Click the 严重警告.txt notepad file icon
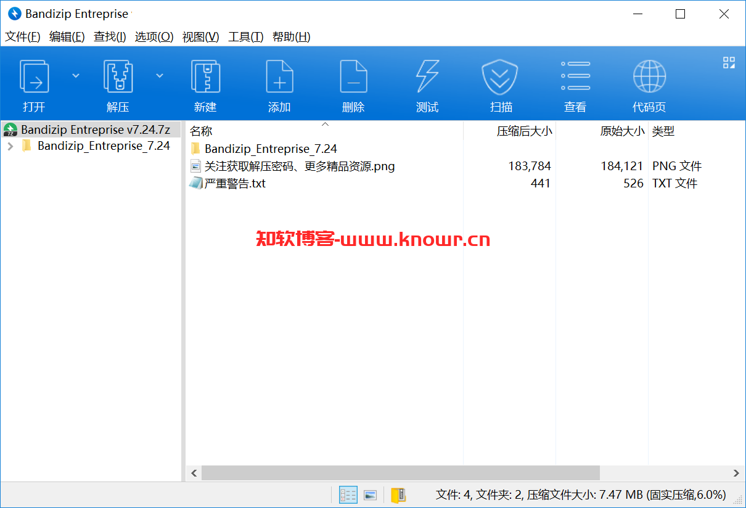The height and width of the screenshot is (508, 746). 195,183
